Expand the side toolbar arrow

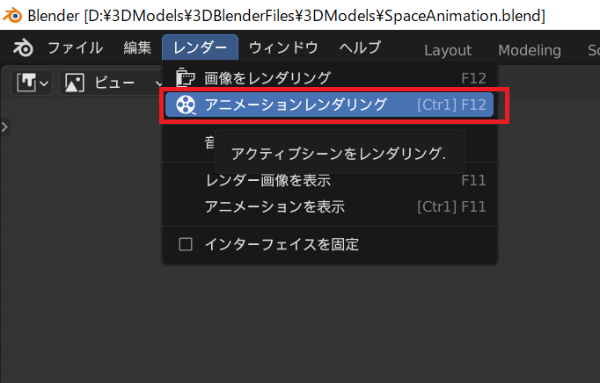click(x=5, y=126)
